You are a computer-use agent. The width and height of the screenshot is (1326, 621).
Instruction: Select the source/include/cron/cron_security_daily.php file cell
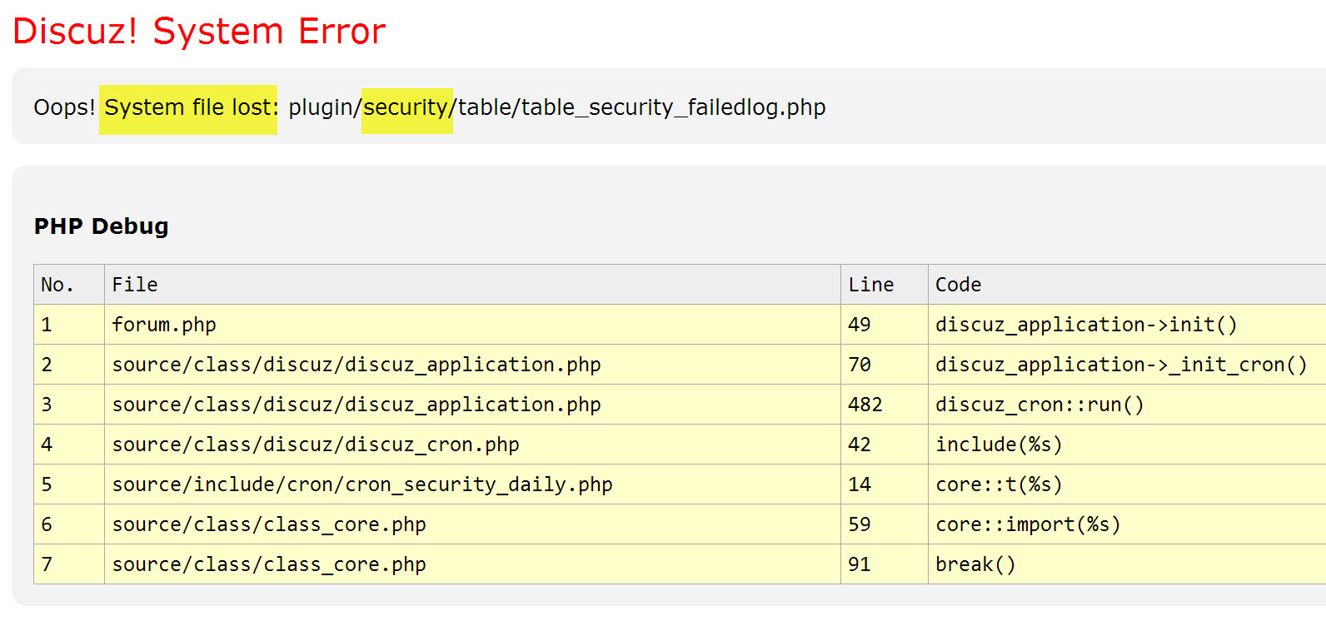coord(472,484)
